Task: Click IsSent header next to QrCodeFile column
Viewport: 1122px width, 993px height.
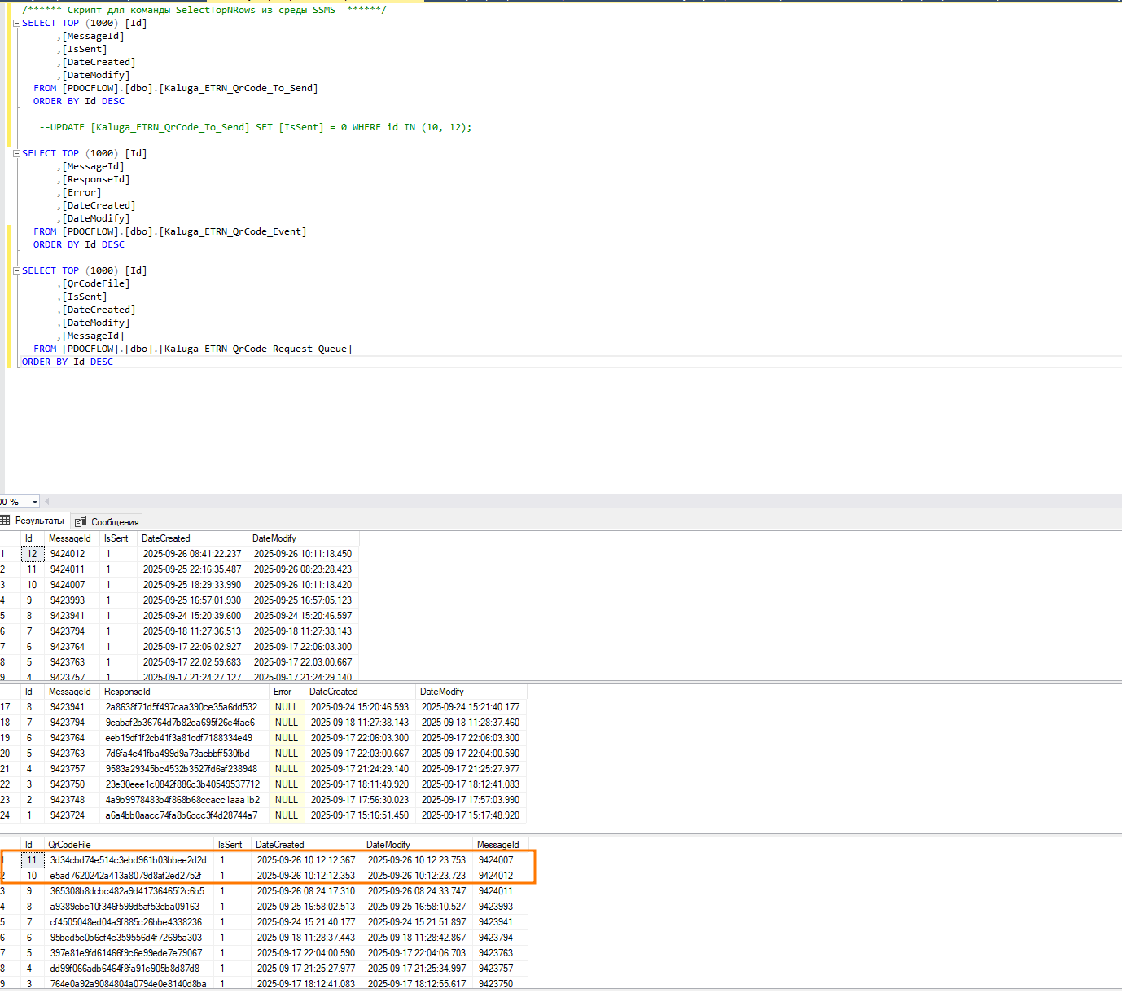Action: point(232,845)
